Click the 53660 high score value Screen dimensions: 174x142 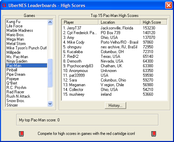click(x=148, y=94)
